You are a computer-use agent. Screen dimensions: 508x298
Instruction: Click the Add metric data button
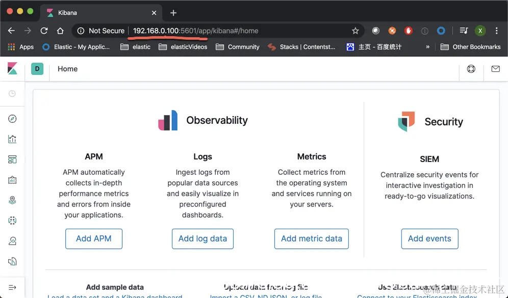[311, 239]
